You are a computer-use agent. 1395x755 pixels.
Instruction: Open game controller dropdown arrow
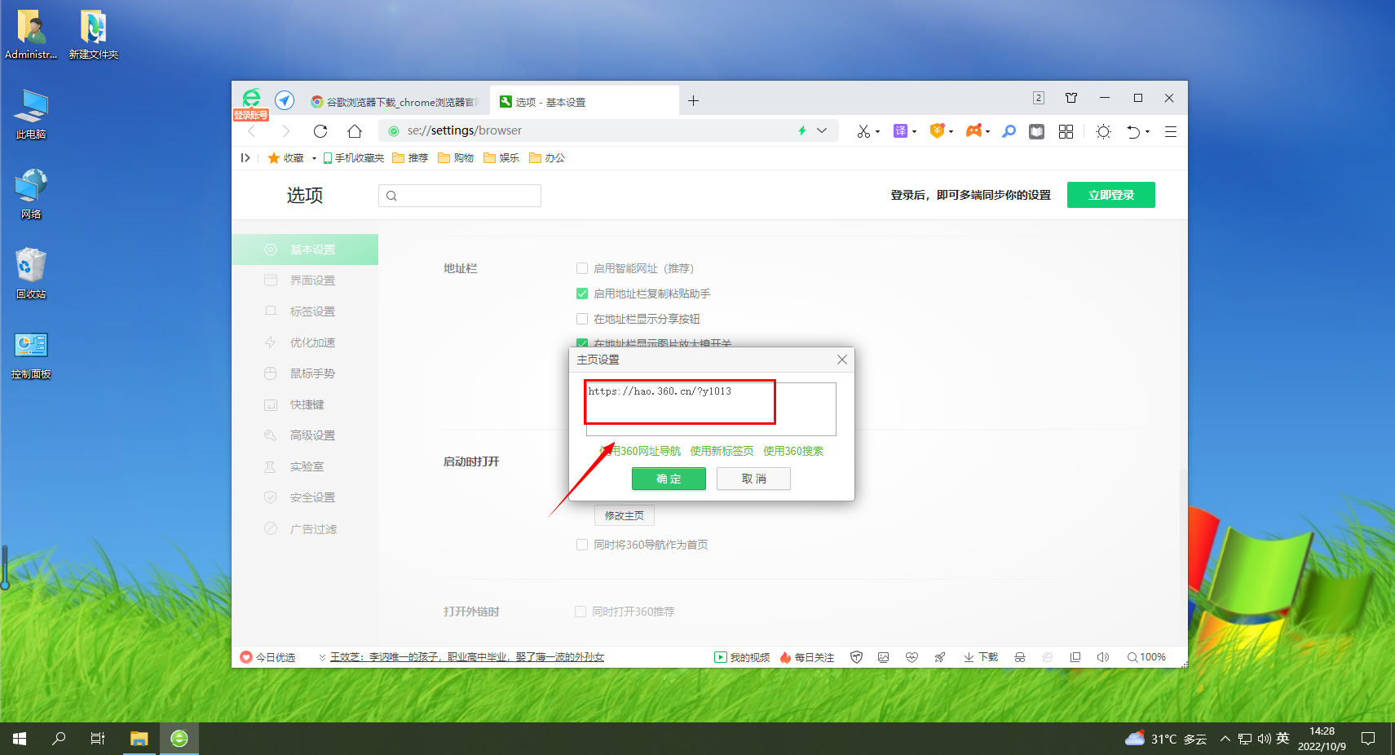coord(988,131)
